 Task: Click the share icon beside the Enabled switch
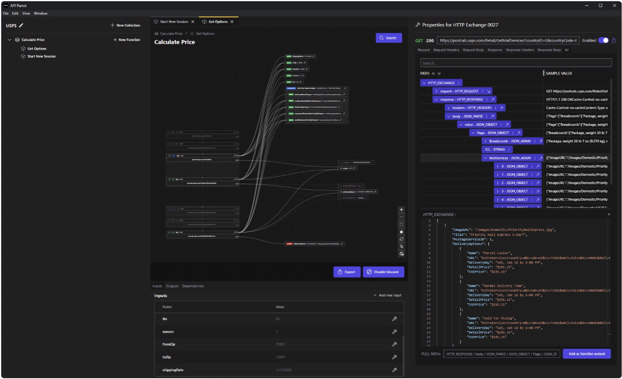tap(614, 41)
